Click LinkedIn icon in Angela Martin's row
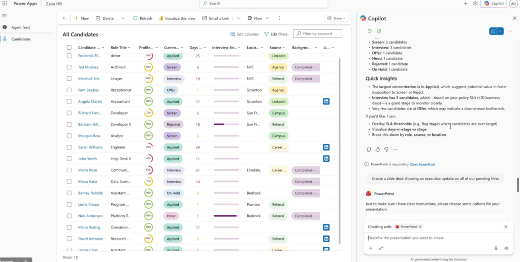 click(326, 101)
